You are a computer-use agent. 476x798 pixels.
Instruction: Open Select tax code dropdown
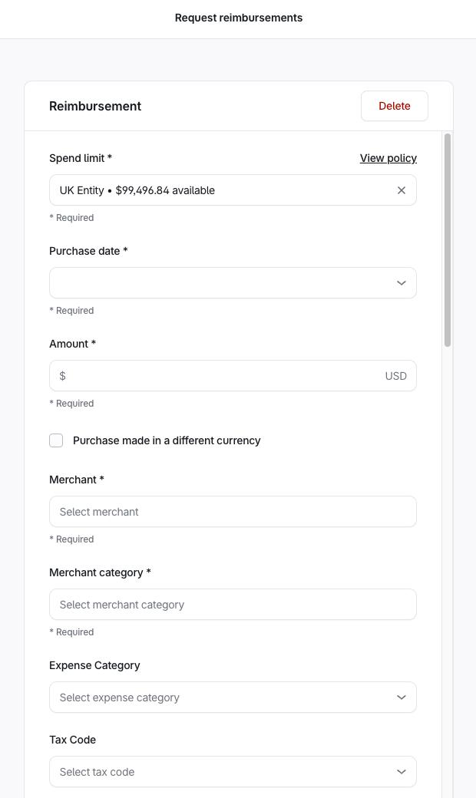223,772
